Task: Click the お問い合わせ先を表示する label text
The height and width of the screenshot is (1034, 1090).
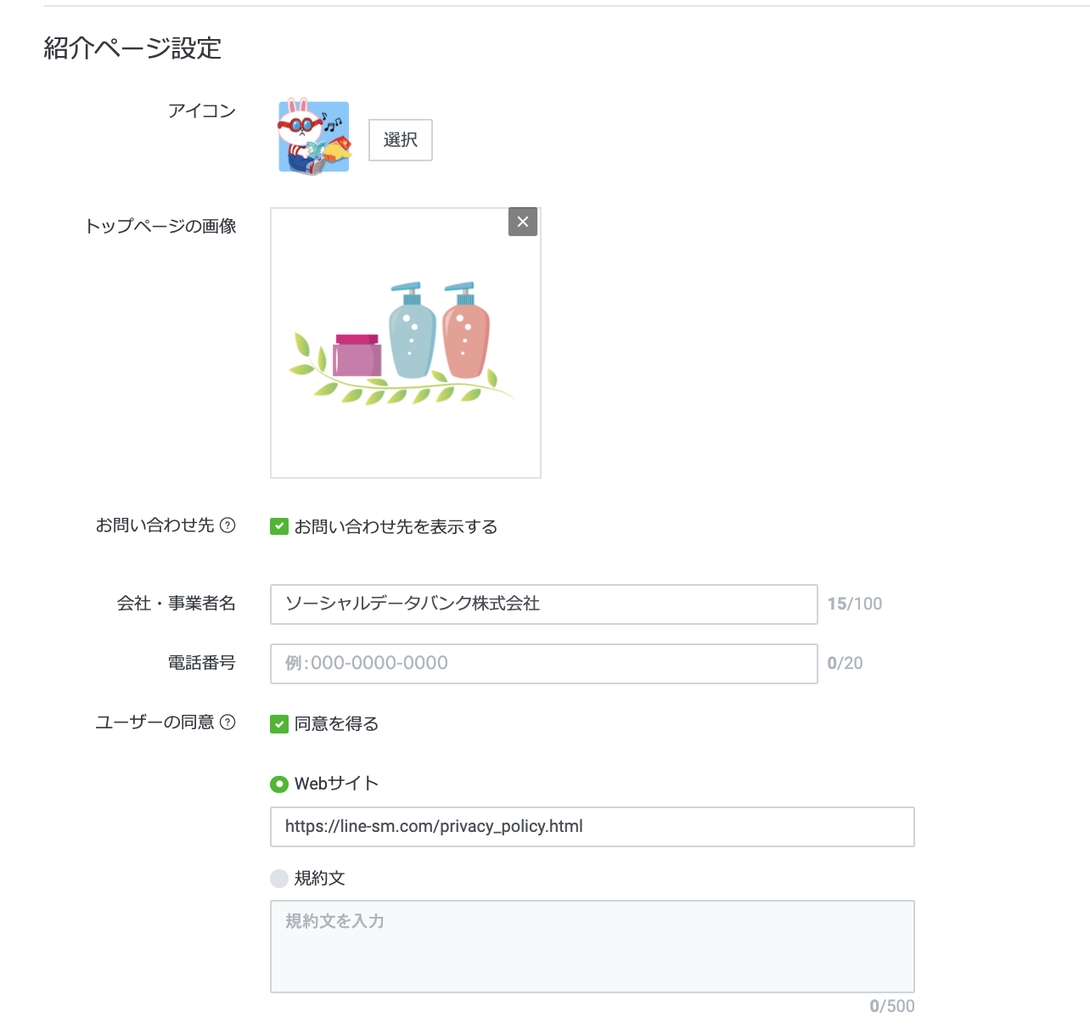Action: point(396,527)
